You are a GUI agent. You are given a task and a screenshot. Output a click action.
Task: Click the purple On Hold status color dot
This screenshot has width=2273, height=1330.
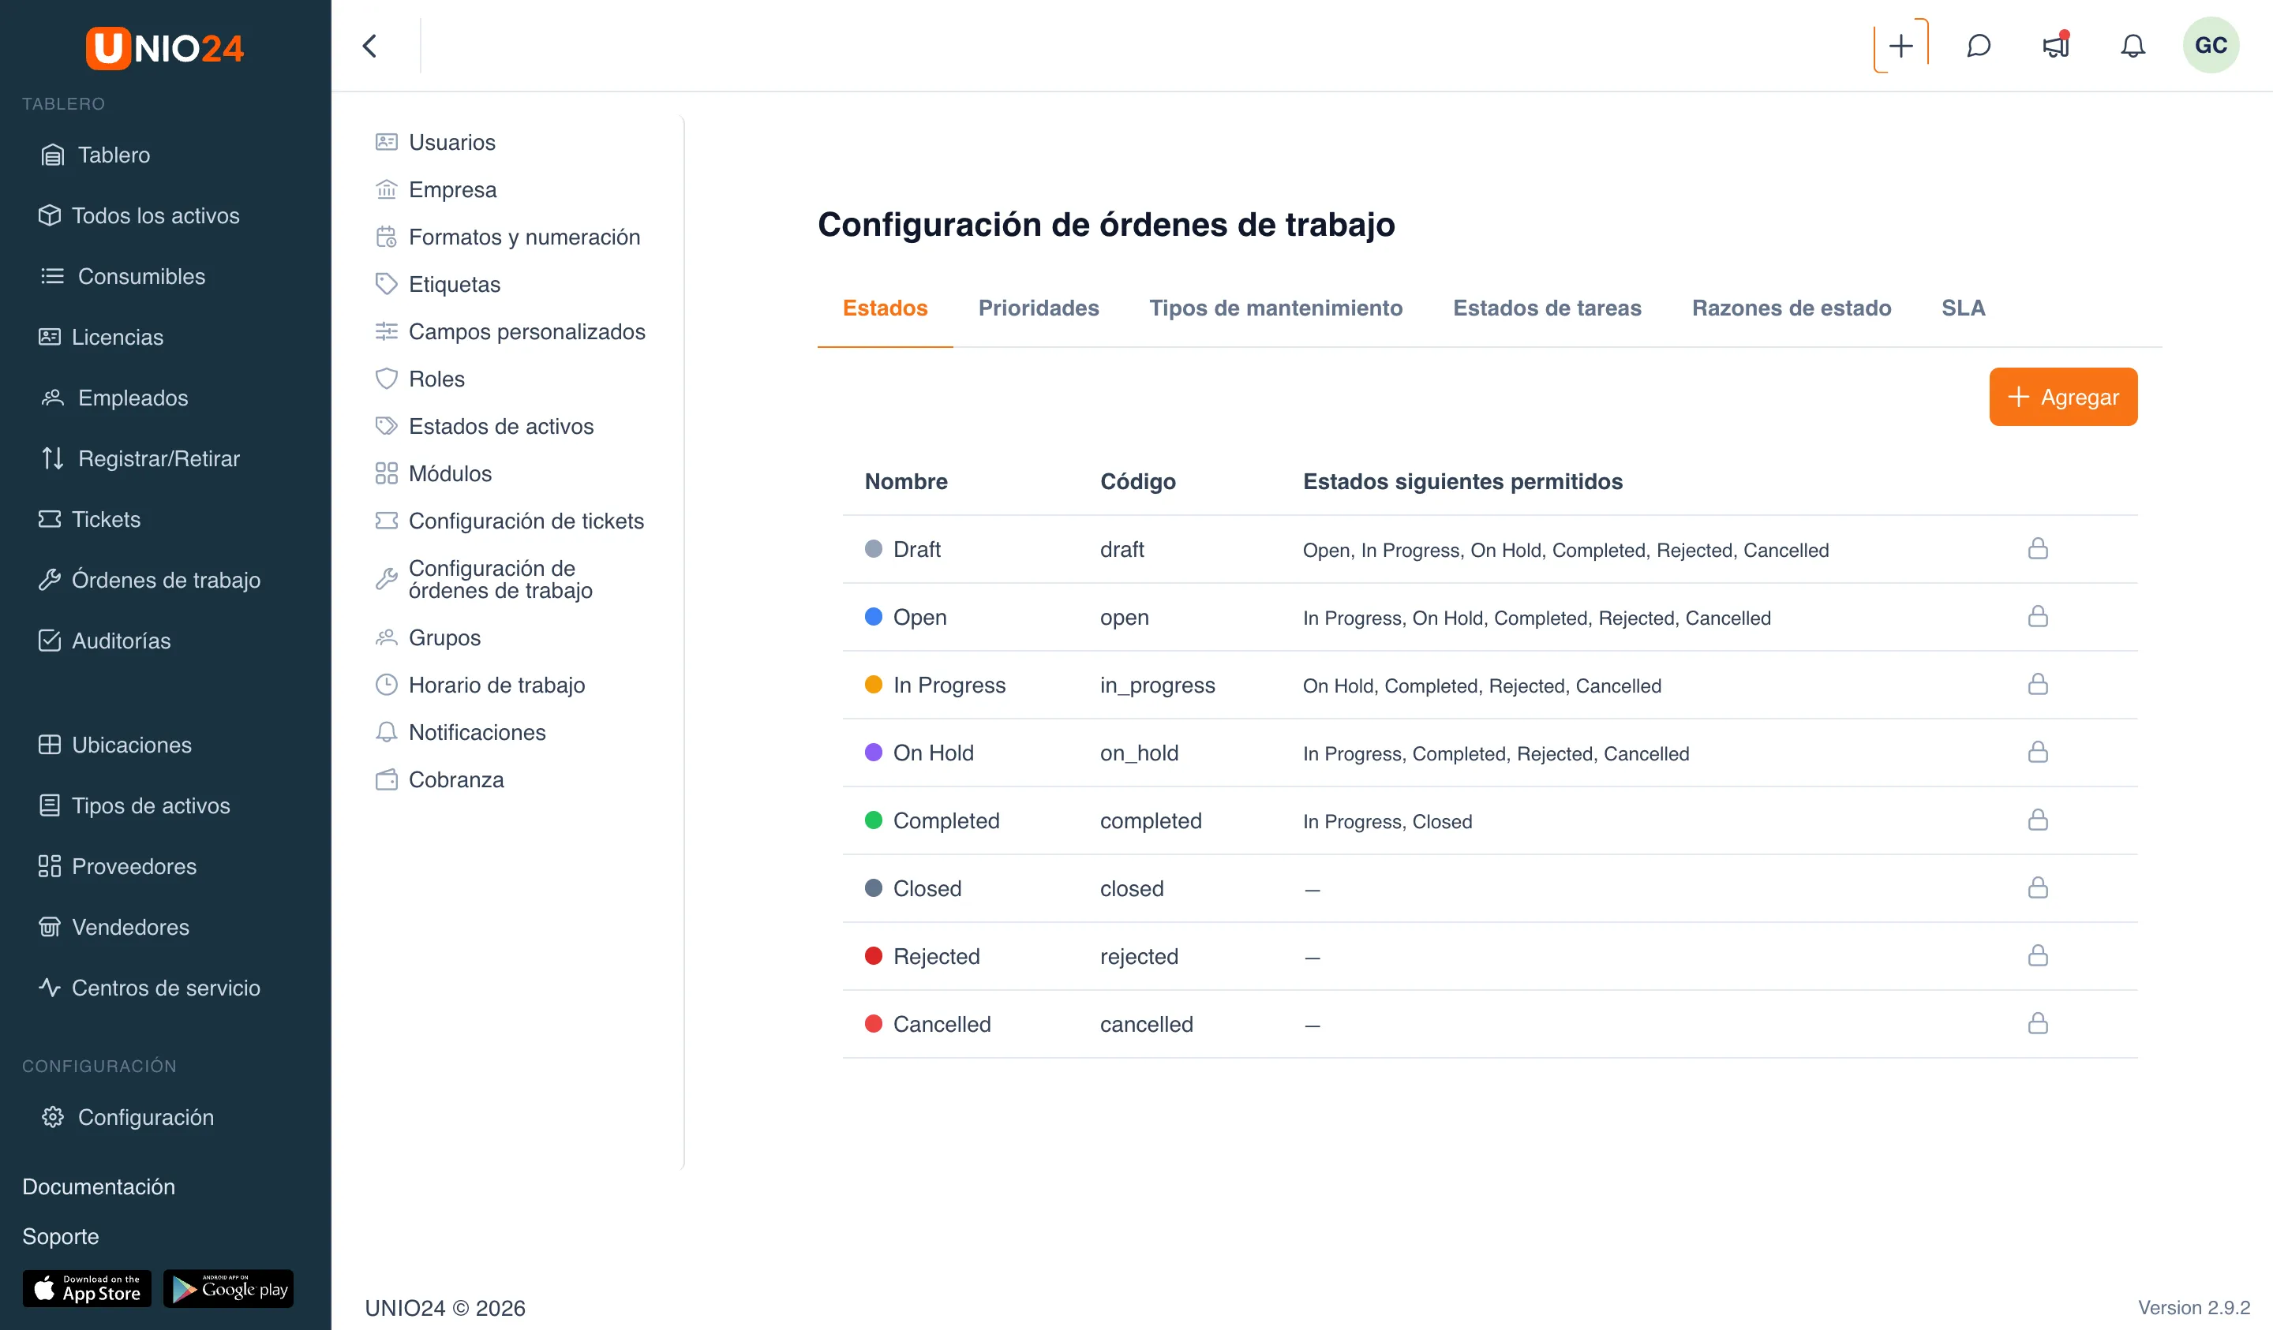click(x=873, y=752)
